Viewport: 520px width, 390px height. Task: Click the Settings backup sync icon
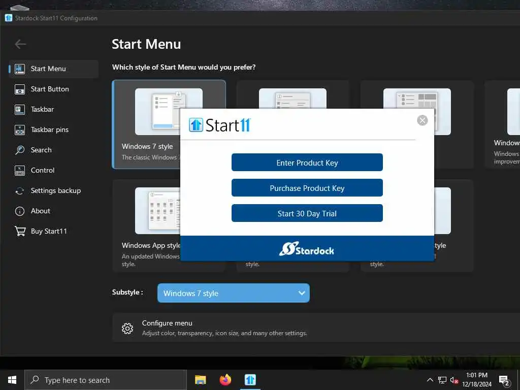click(20, 191)
